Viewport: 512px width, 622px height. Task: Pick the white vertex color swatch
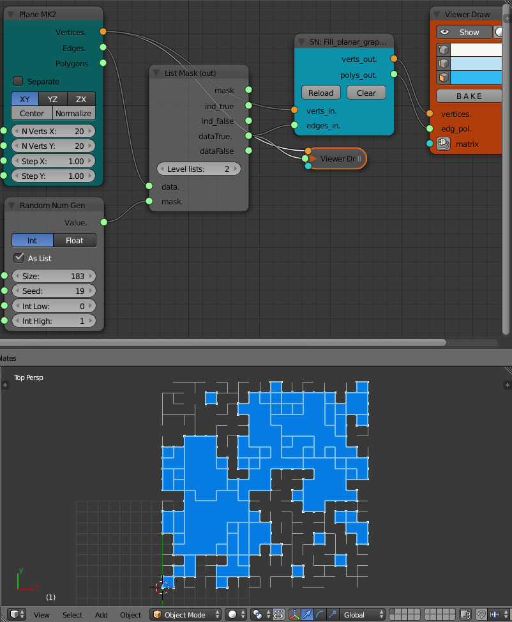pos(476,50)
